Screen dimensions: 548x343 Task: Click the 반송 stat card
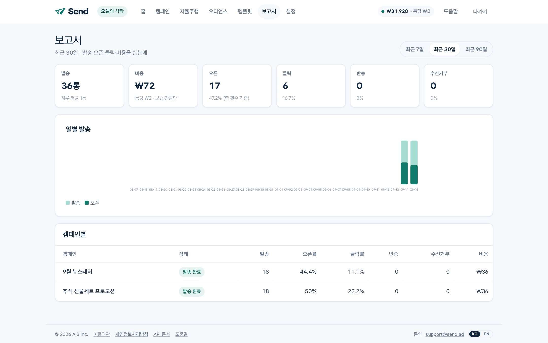tap(385, 86)
